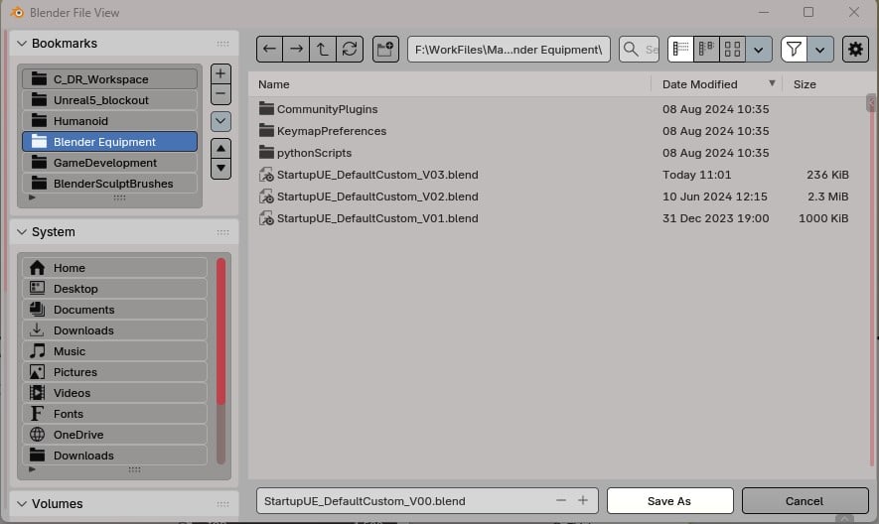Go to the Music folder
879x524 pixels.
(115, 351)
